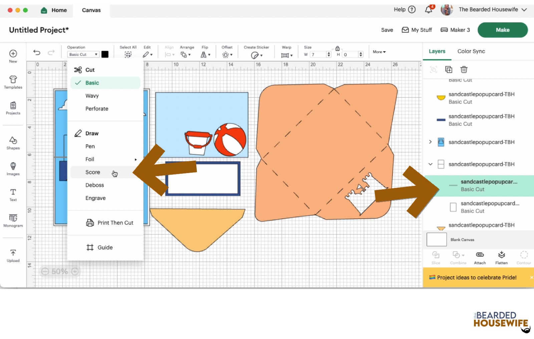The image size is (534, 339).
Task: Click the Redo arrow
Action: (x=51, y=52)
